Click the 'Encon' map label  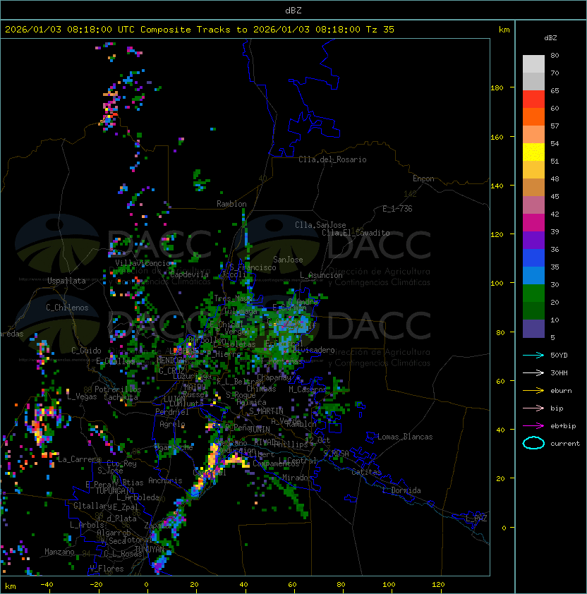(x=423, y=178)
